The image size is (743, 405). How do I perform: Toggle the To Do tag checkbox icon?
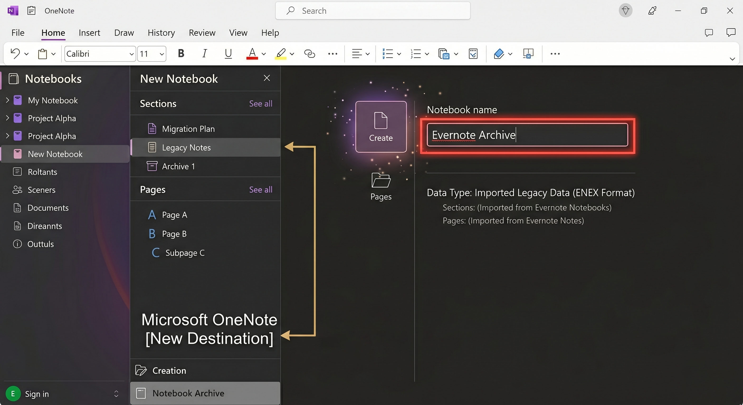pos(473,54)
